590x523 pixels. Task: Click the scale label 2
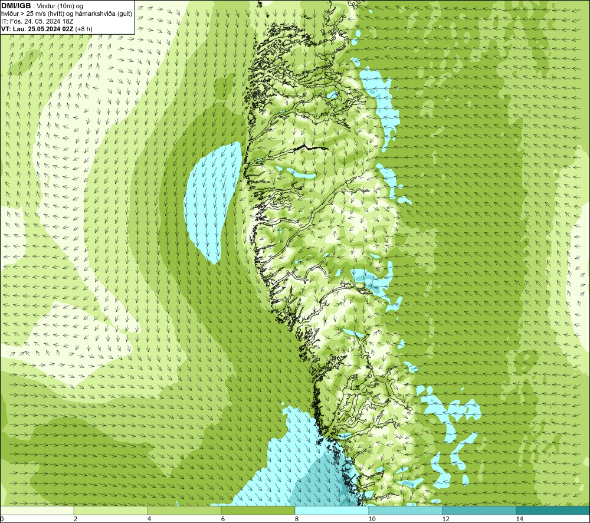[x=76, y=519]
